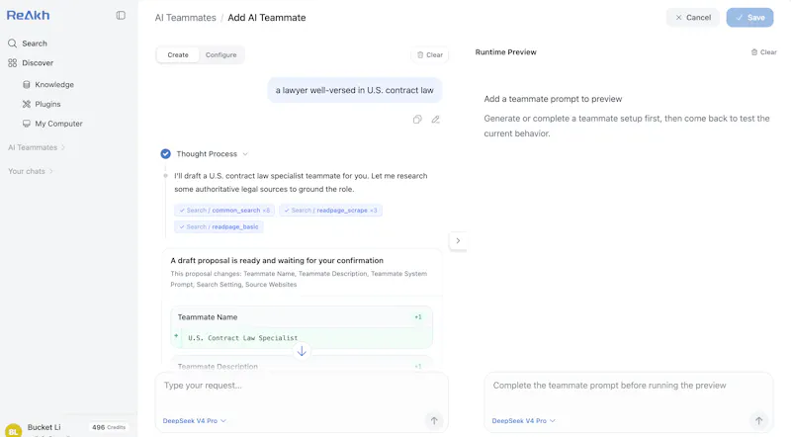Click the Runtime Preview title
The width and height of the screenshot is (791, 437).
(x=505, y=52)
